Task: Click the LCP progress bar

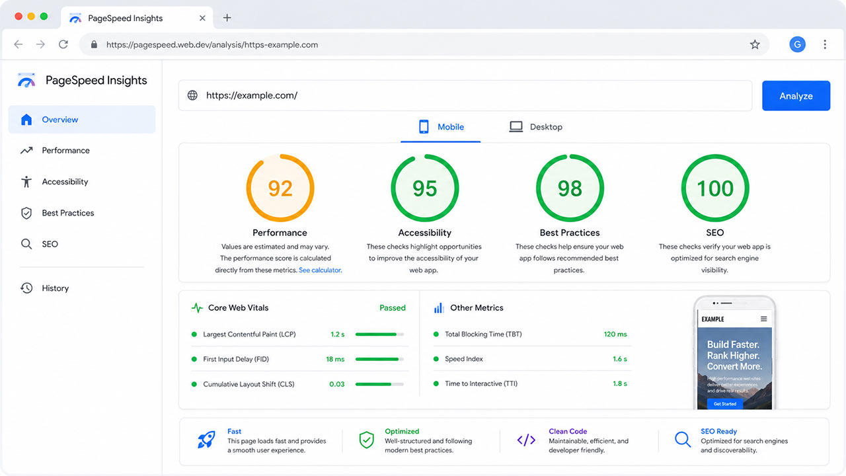Action: click(x=379, y=335)
